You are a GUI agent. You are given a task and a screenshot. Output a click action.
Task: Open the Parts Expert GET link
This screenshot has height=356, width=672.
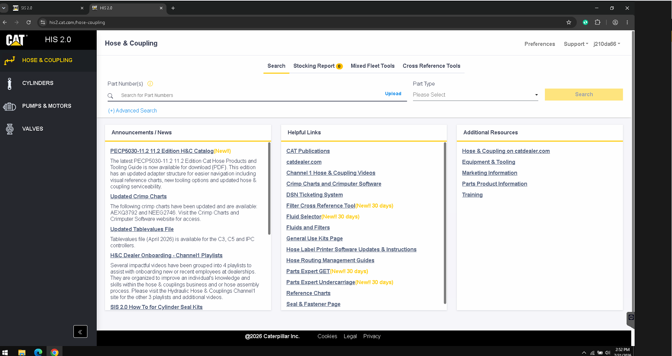pyautogui.click(x=308, y=272)
